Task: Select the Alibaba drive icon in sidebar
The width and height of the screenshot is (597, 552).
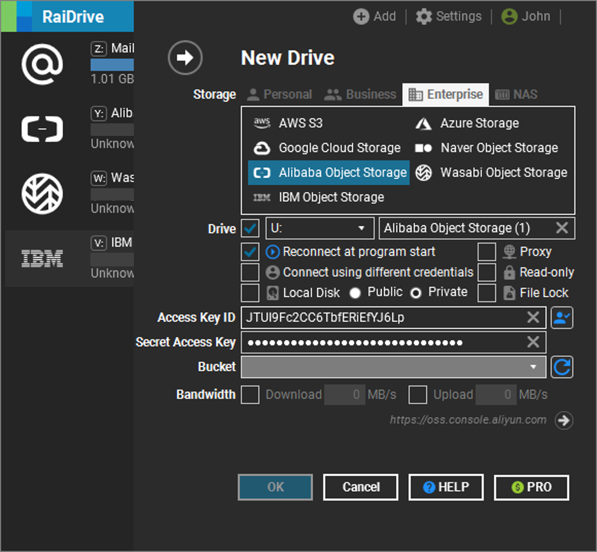Action: coord(42,129)
